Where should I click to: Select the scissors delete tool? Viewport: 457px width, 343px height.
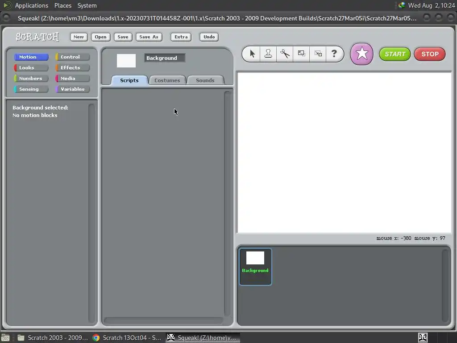click(285, 54)
